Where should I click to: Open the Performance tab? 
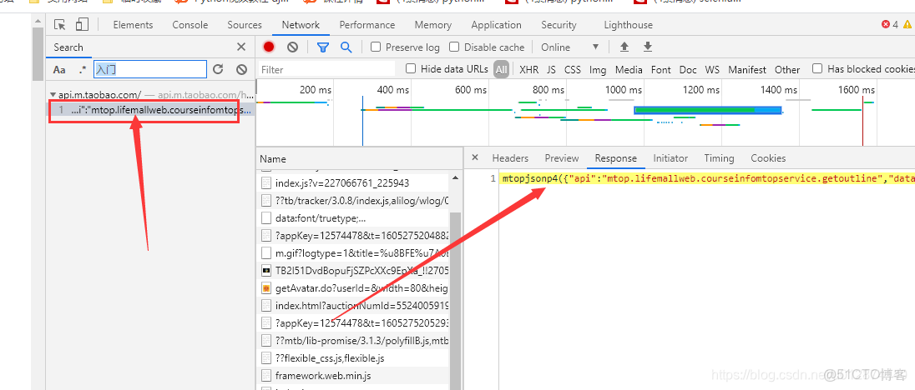367,25
